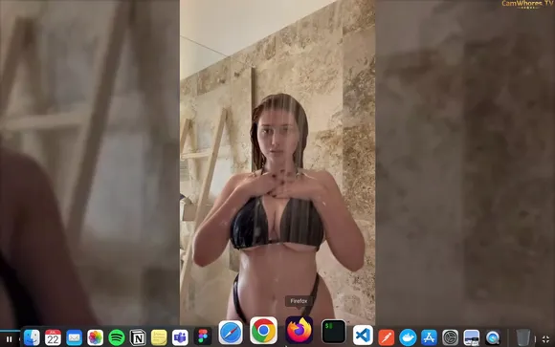The height and width of the screenshot is (347, 555).
Task: Launch Mail from the dock
Action: [75, 337]
